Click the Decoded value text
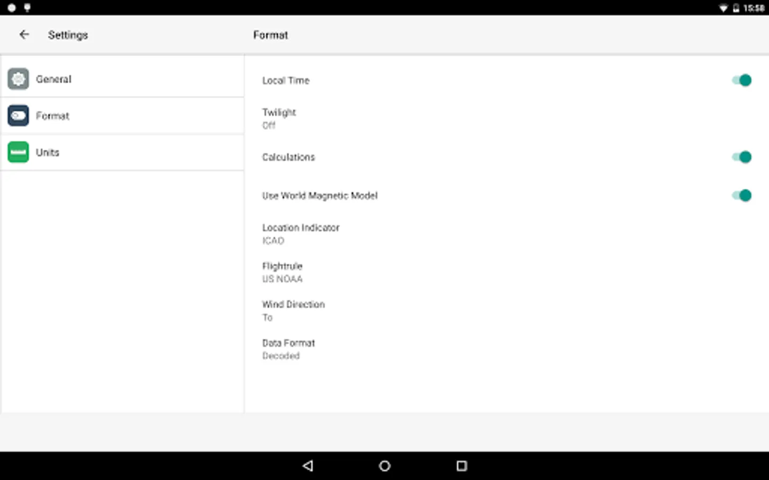 pos(281,356)
